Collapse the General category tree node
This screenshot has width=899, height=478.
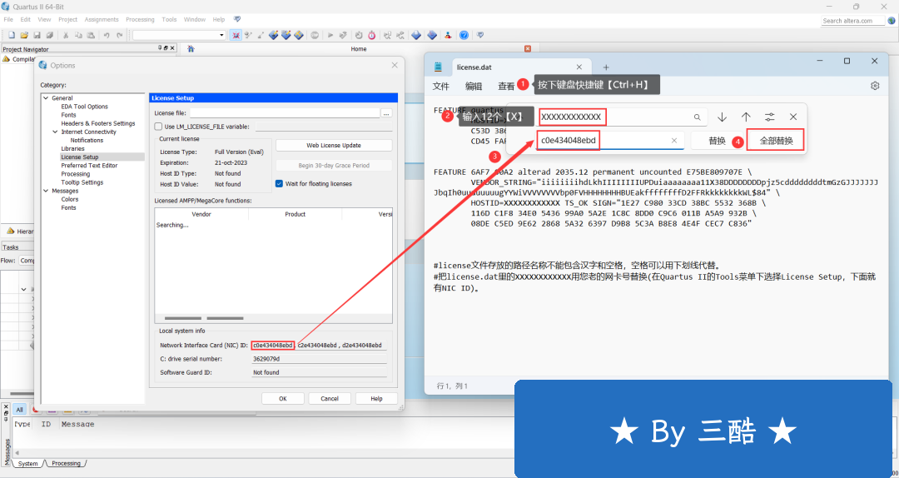point(47,98)
